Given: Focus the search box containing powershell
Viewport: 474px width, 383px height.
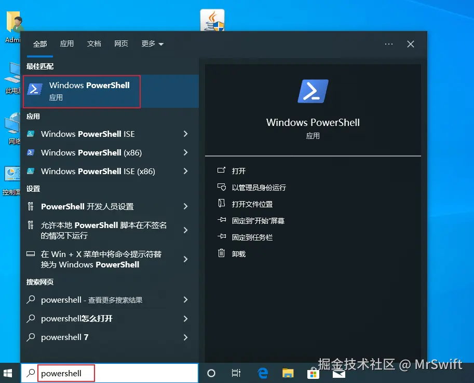Looking at the screenshot, I should pyautogui.click(x=110, y=373).
